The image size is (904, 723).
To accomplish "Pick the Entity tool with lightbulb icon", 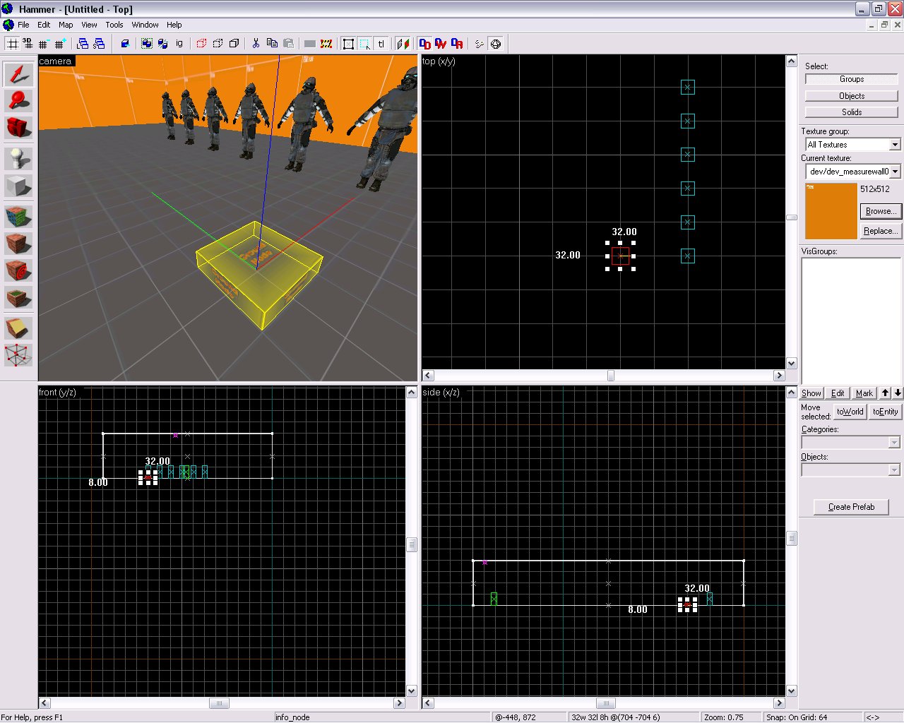I will 18,159.
